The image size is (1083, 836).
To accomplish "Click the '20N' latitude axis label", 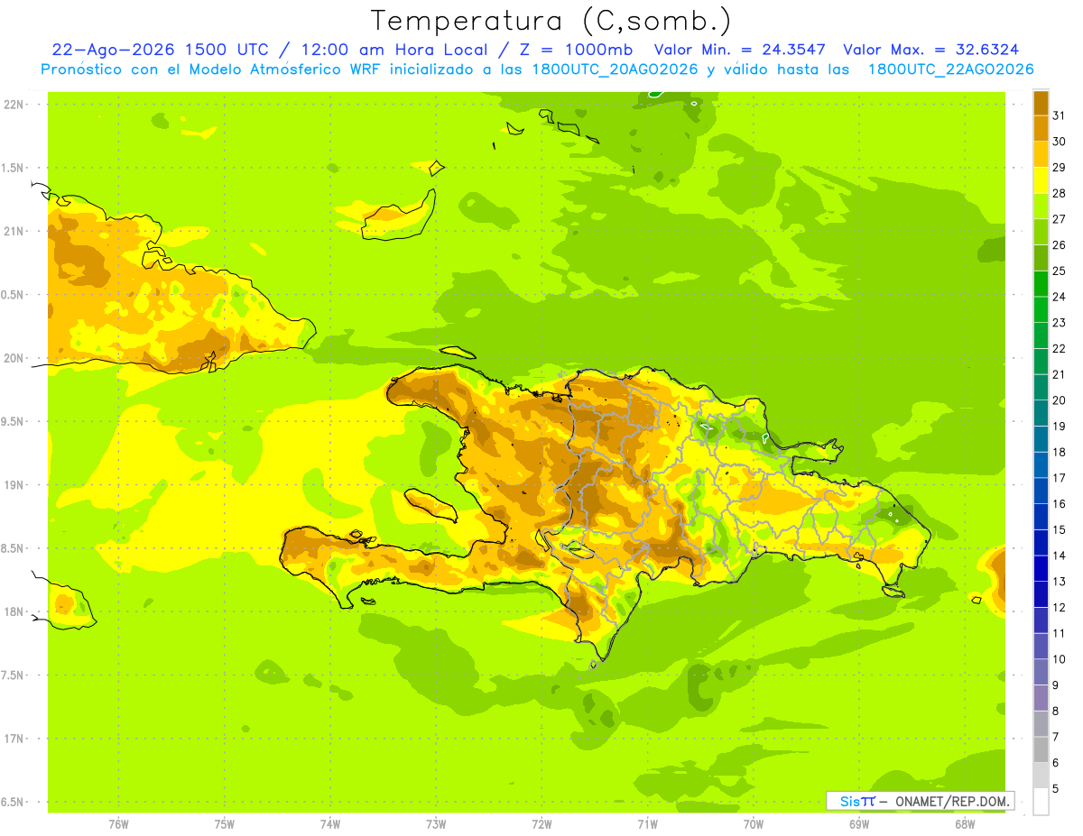I will click(15, 358).
